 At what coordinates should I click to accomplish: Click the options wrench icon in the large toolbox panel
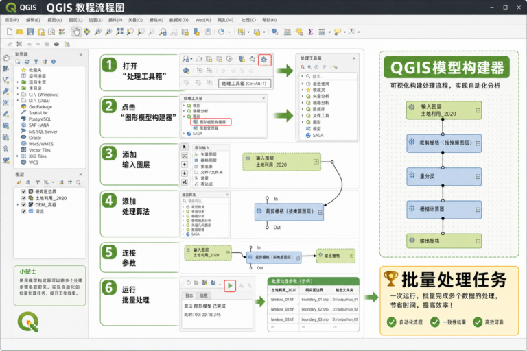335,67
